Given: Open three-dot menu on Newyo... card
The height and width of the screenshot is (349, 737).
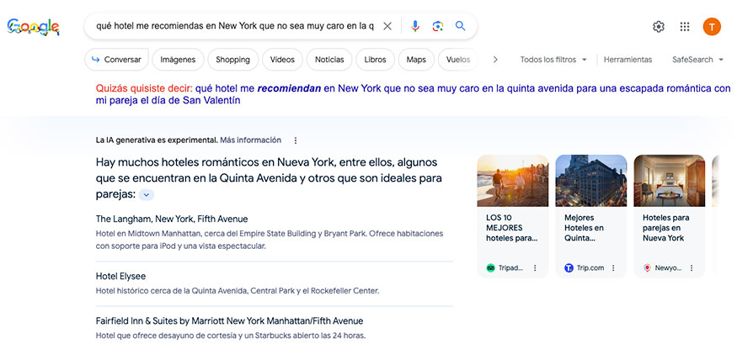Looking at the screenshot, I should pyautogui.click(x=692, y=268).
